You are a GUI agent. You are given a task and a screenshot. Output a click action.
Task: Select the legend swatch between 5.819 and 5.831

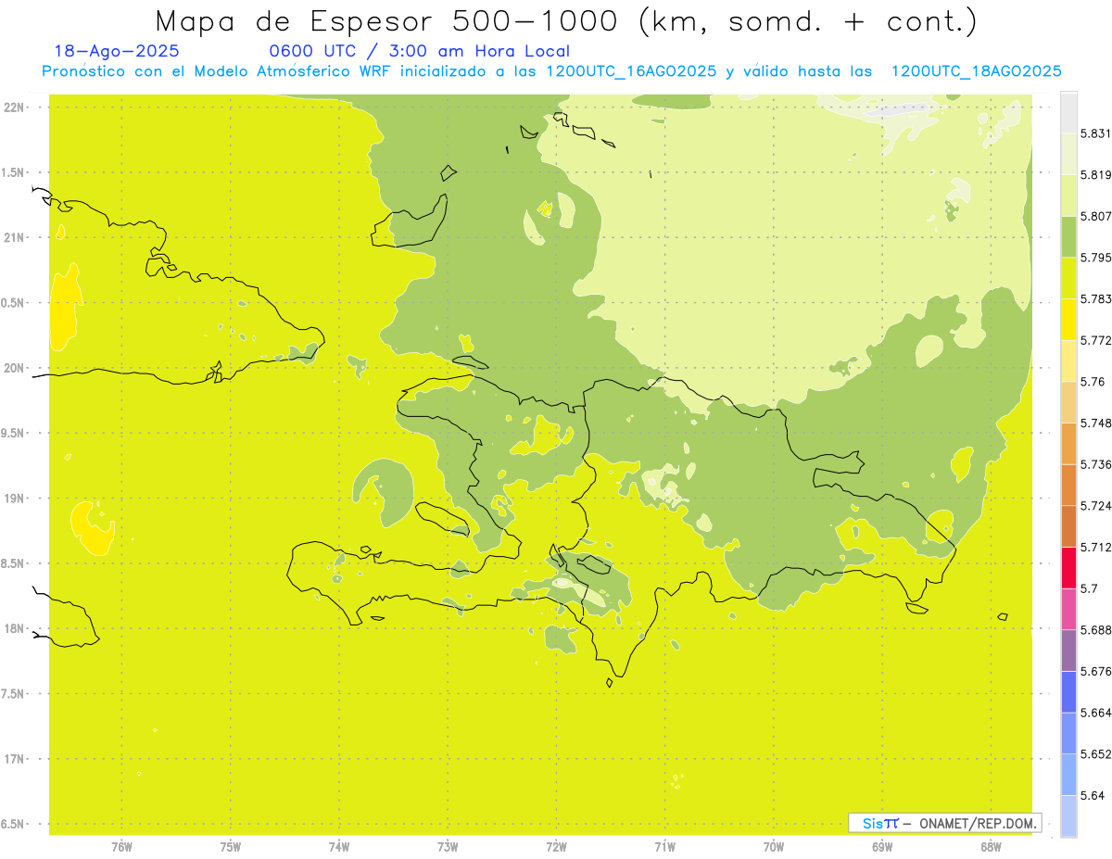[1068, 155]
